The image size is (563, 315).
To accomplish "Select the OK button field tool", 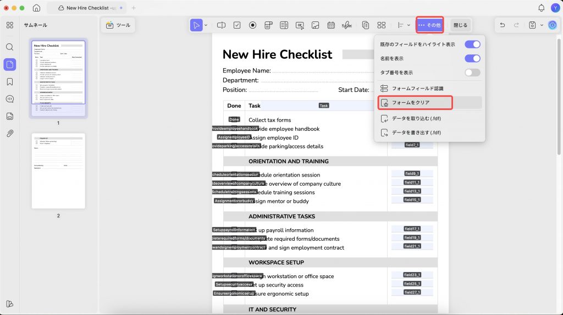I will pos(300,25).
